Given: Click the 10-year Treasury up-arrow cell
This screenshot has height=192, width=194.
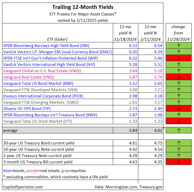Looking at the screenshot, I should (x=179, y=149).
